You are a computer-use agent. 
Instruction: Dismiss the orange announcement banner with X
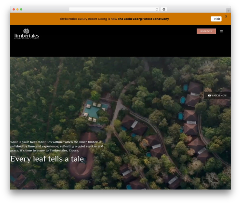[226, 16]
